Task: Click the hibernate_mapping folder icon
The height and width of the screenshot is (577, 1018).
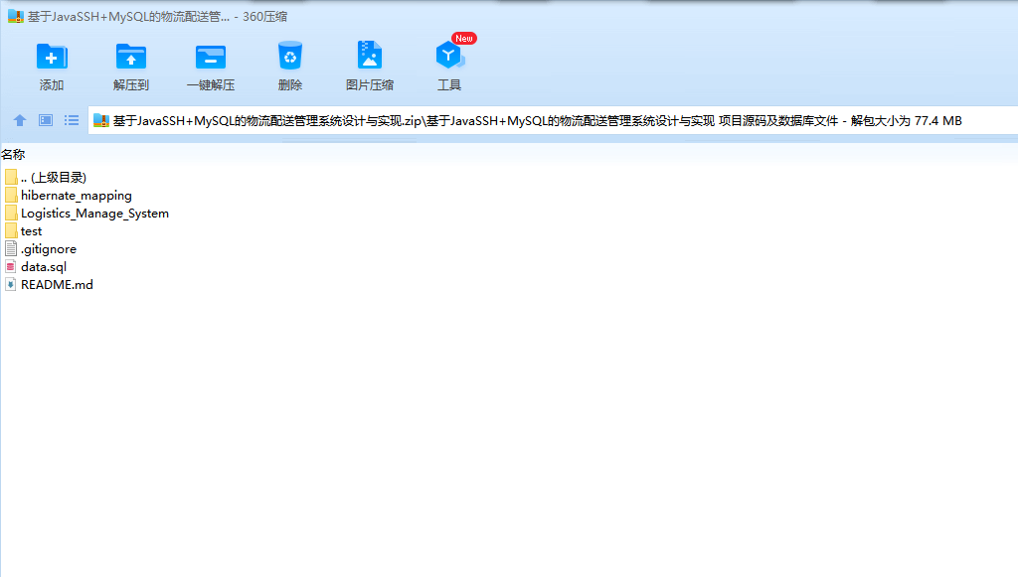Action: pos(11,195)
